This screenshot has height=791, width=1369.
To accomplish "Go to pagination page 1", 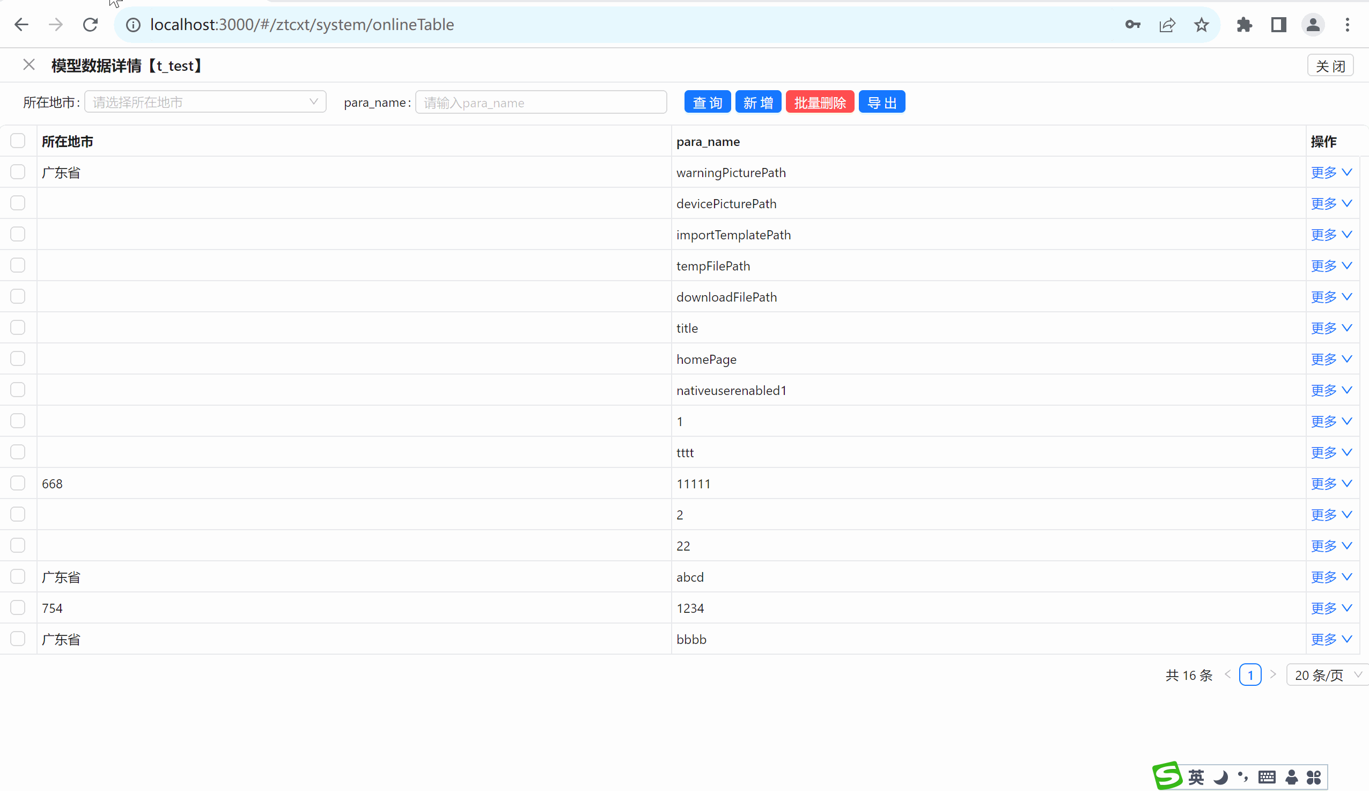I will tap(1250, 675).
